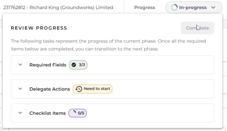227x131 pixels.
Task: Click the checkmark icon in 3/3 badge
Action: coord(74,65)
